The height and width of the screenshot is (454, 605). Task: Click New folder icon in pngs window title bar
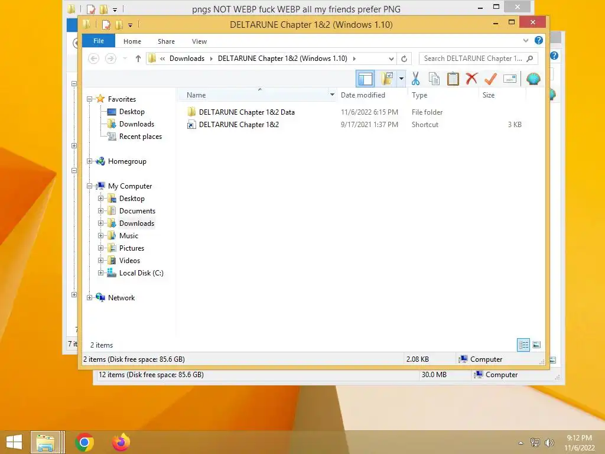click(103, 9)
